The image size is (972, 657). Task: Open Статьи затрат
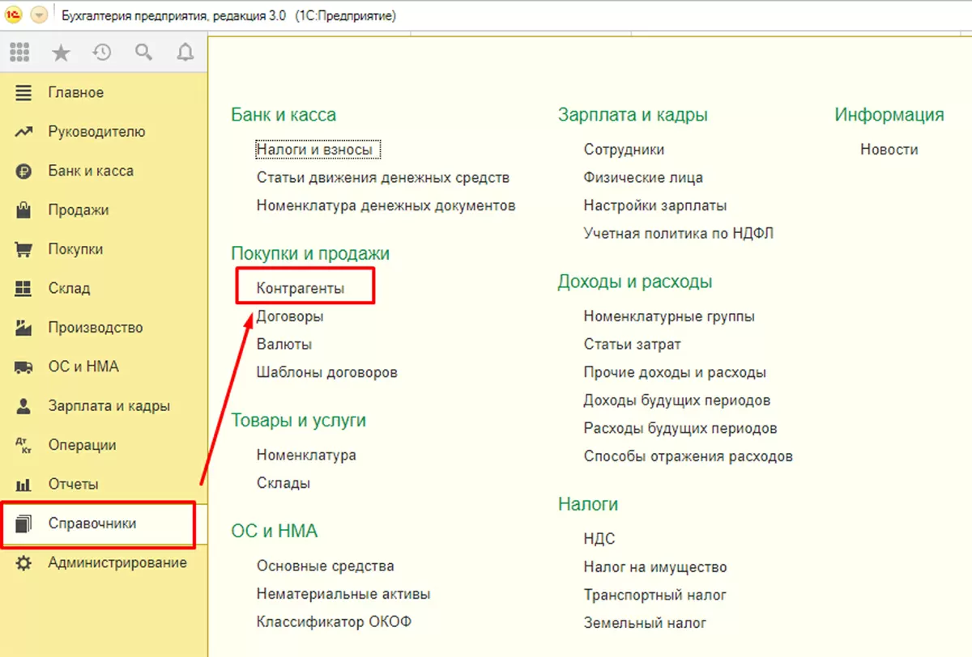click(x=632, y=344)
